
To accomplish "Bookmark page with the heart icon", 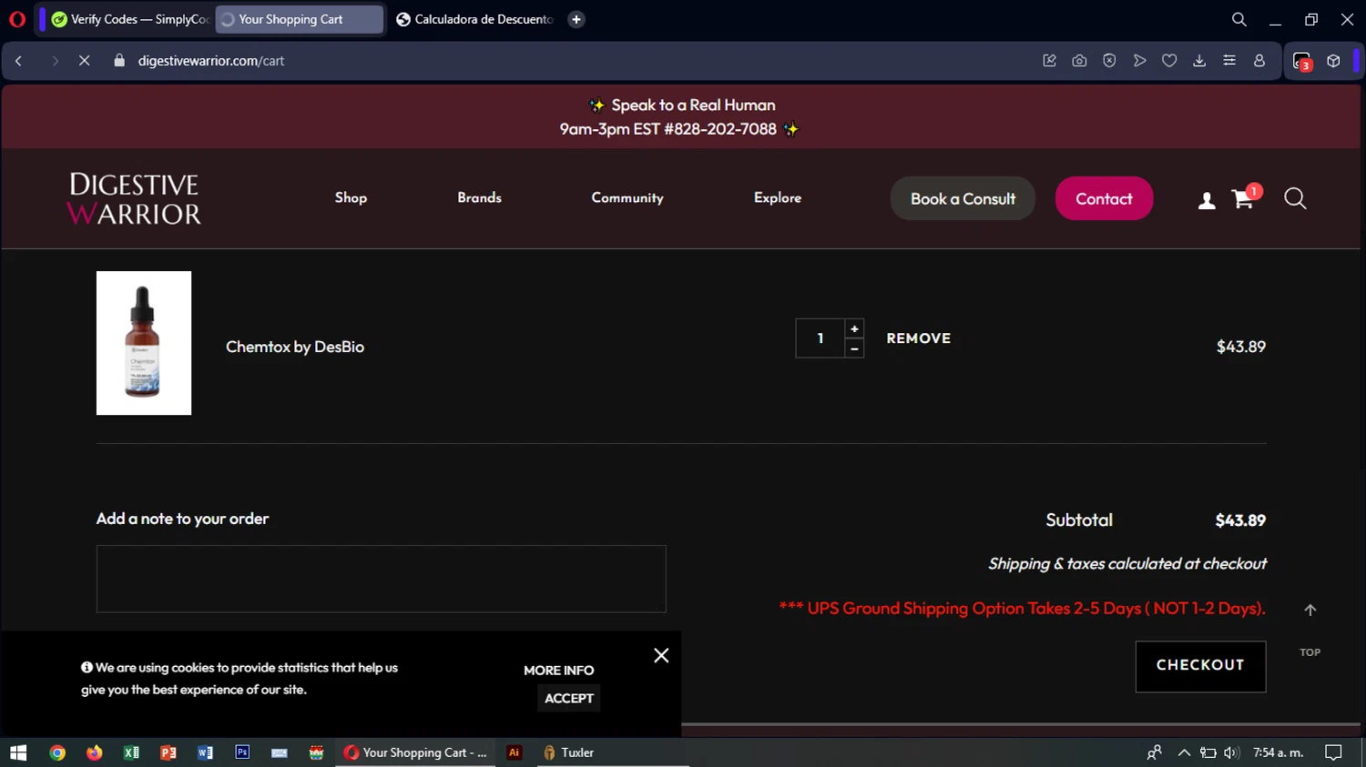I will coord(1169,61).
